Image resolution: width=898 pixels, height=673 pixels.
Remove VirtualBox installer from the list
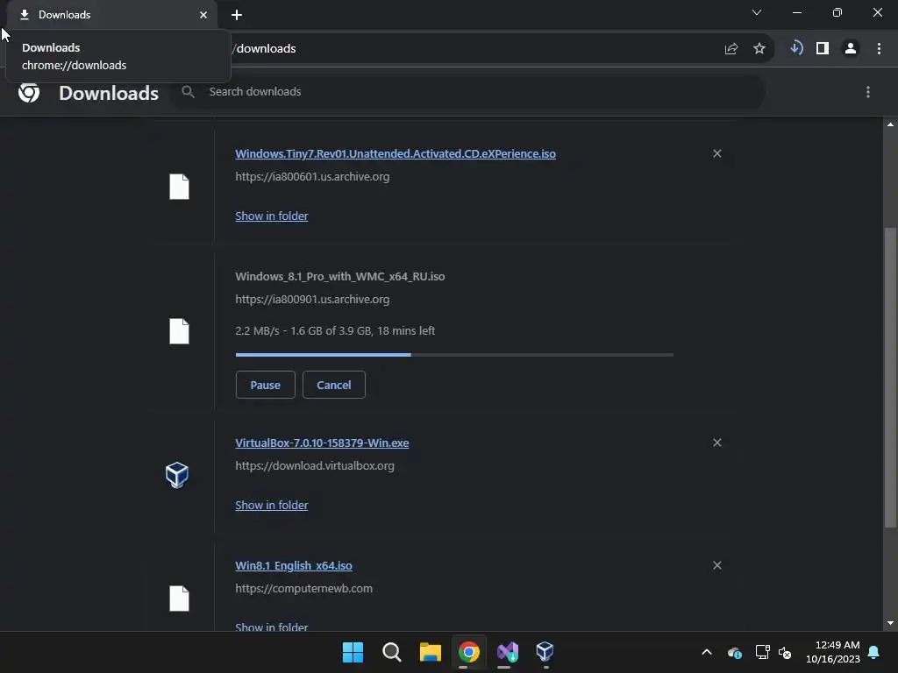pyautogui.click(x=717, y=443)
